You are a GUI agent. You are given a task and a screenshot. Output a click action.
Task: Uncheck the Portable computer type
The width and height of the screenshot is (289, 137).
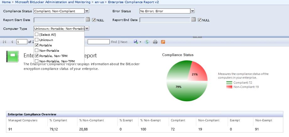37,45
